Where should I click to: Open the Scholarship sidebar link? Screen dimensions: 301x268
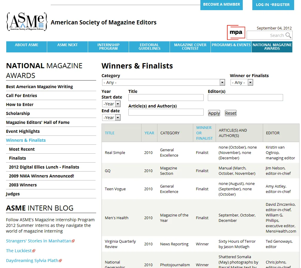pyautogui.click(x=18, y=113)
